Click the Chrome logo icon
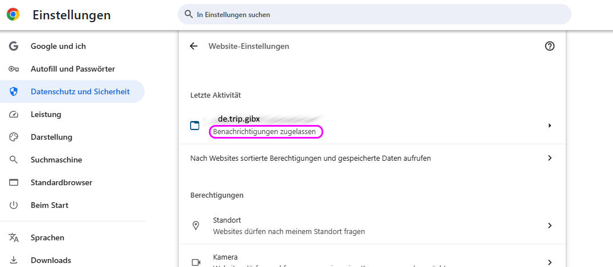613x267 pixels. [x=13, y=15]
